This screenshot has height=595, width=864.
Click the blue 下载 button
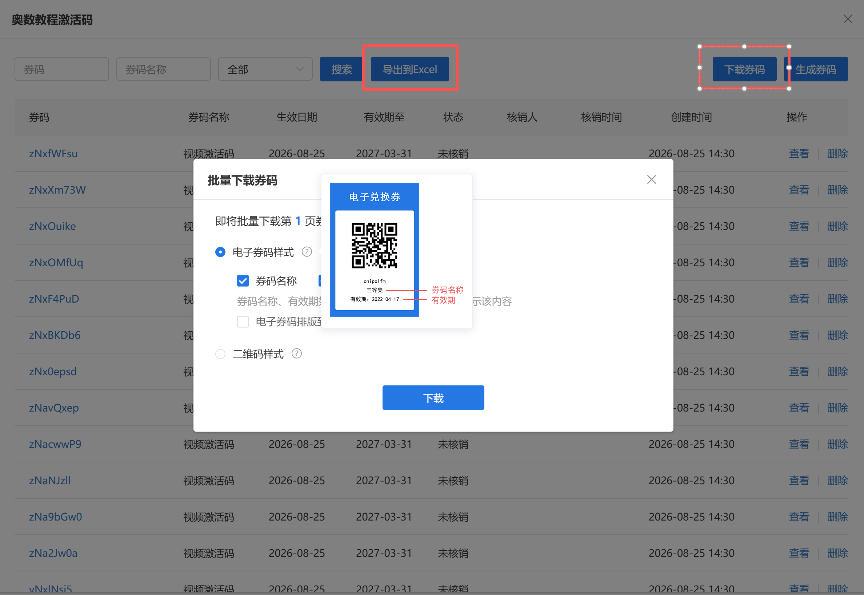point(433,398)
